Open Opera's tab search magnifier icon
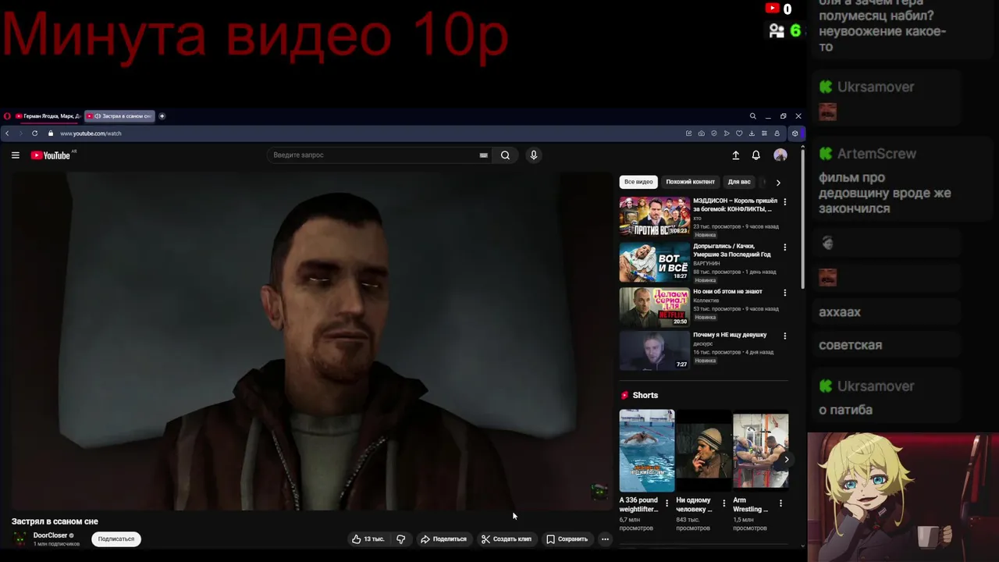The height and width of the screenshot is (562, 999). click(x=753, y=116)
